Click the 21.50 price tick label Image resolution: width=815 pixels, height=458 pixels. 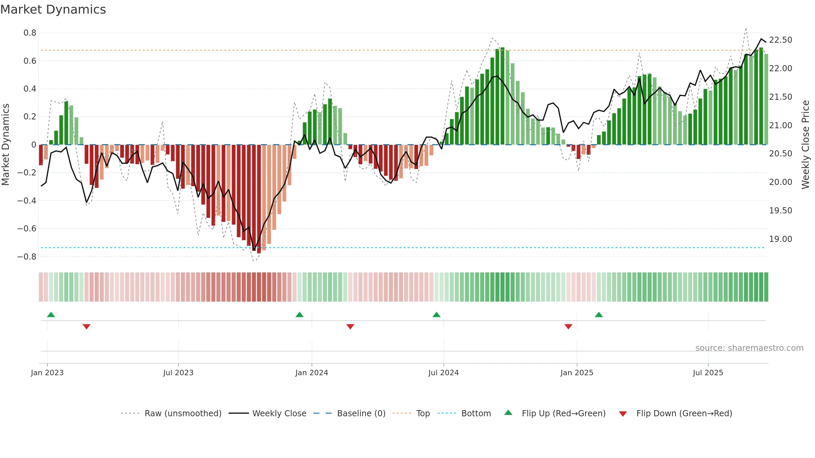point(781,97)
